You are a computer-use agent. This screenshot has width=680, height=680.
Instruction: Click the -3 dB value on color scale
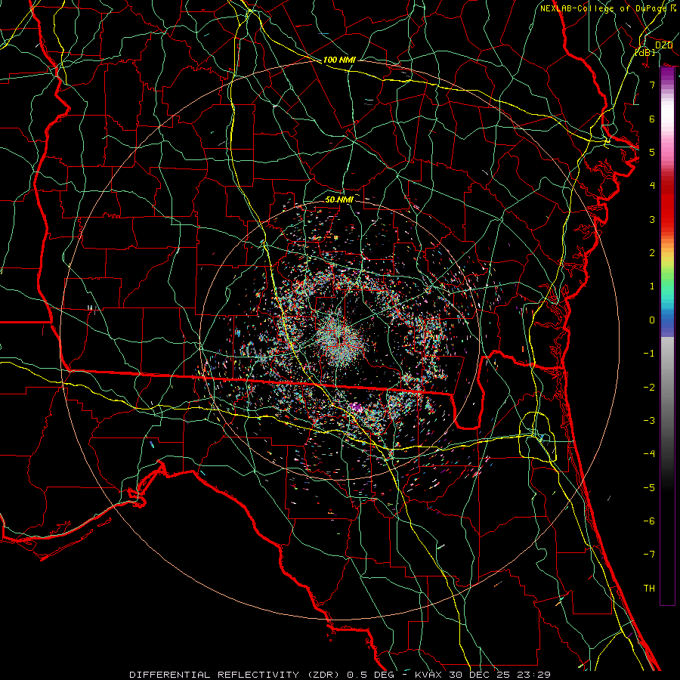tap(649, 421)
